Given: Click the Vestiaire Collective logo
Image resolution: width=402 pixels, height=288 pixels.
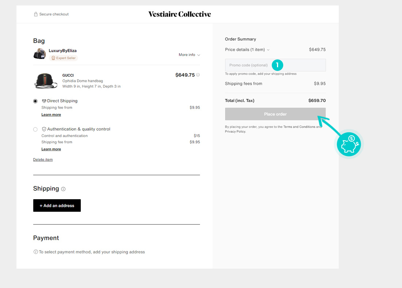Looking at the screenshot, I should tap(180, 14).
